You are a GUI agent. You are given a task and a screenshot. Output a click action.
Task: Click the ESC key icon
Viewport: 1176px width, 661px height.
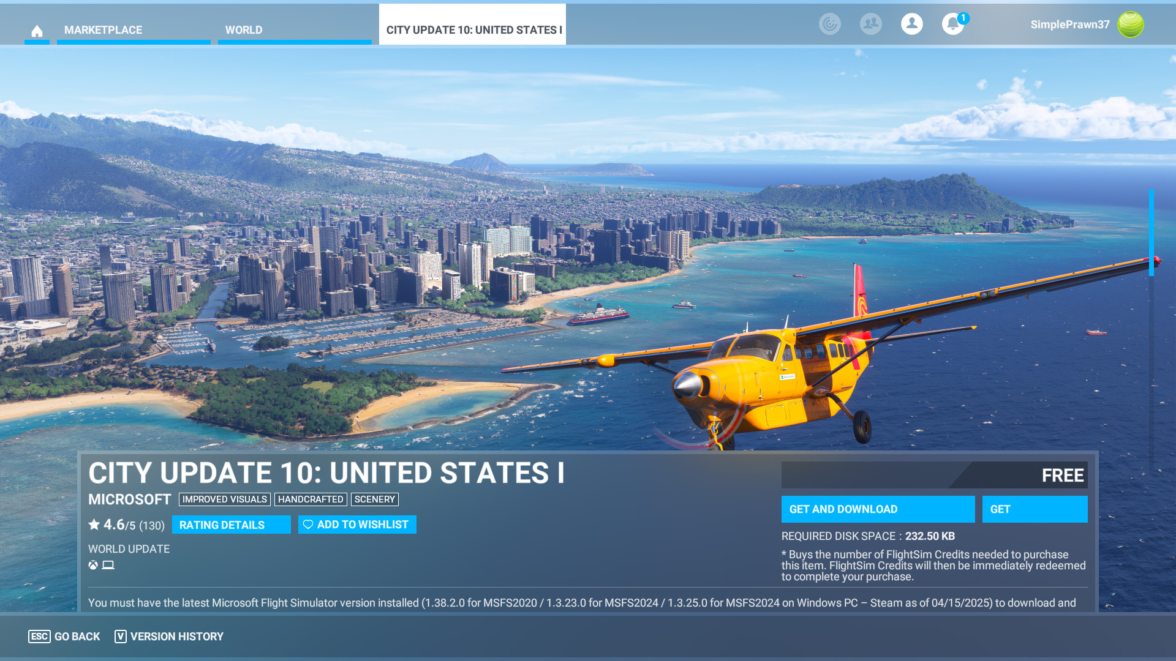tap(39, 637)
